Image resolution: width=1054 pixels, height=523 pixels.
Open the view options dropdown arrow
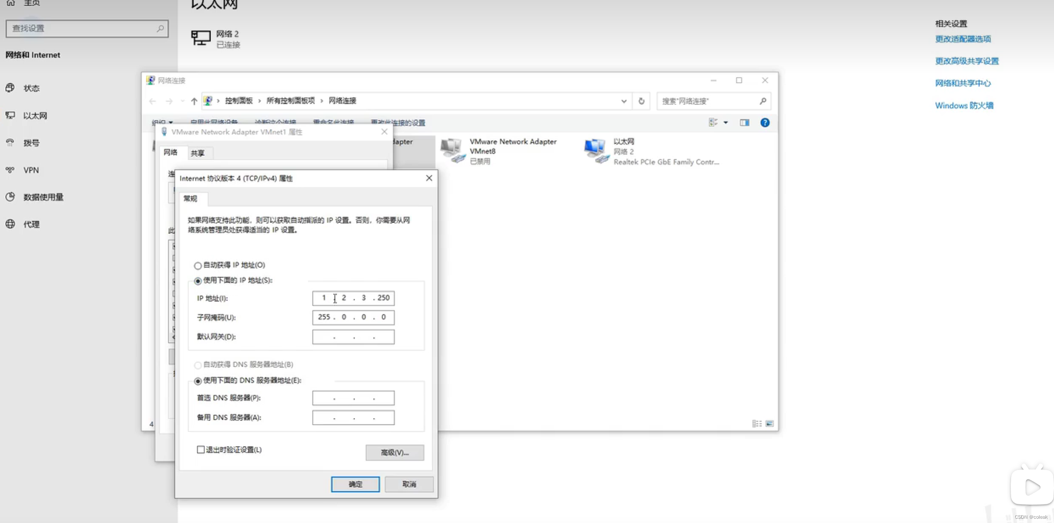point(725,123)
